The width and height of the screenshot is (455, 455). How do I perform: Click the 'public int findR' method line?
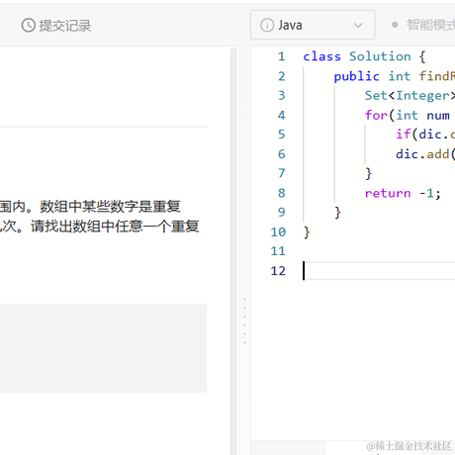point(395,76)
